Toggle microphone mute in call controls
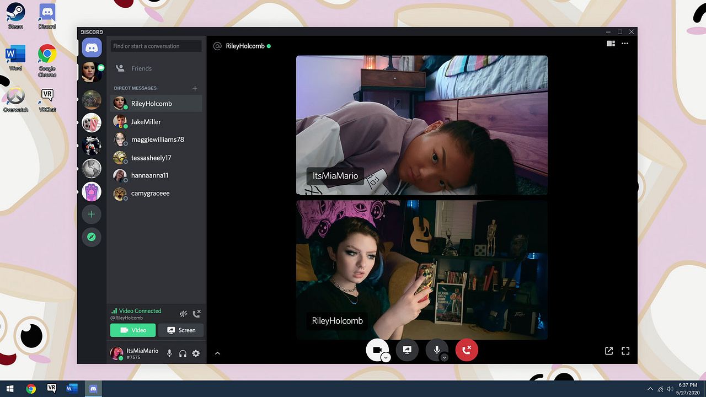 [x=436, y=350]
